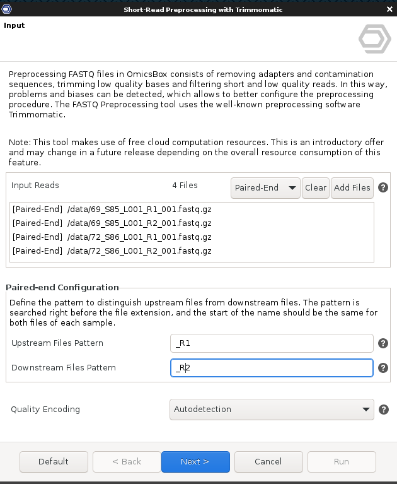Reset settings with the Default button
The width and height of the screenshot is (397, 484).
(x=54, y=462)
